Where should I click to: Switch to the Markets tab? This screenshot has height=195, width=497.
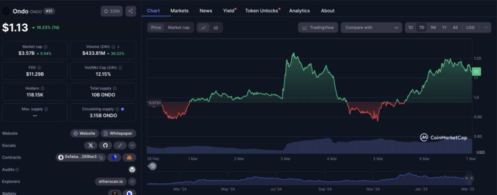[x=180, y=11]
